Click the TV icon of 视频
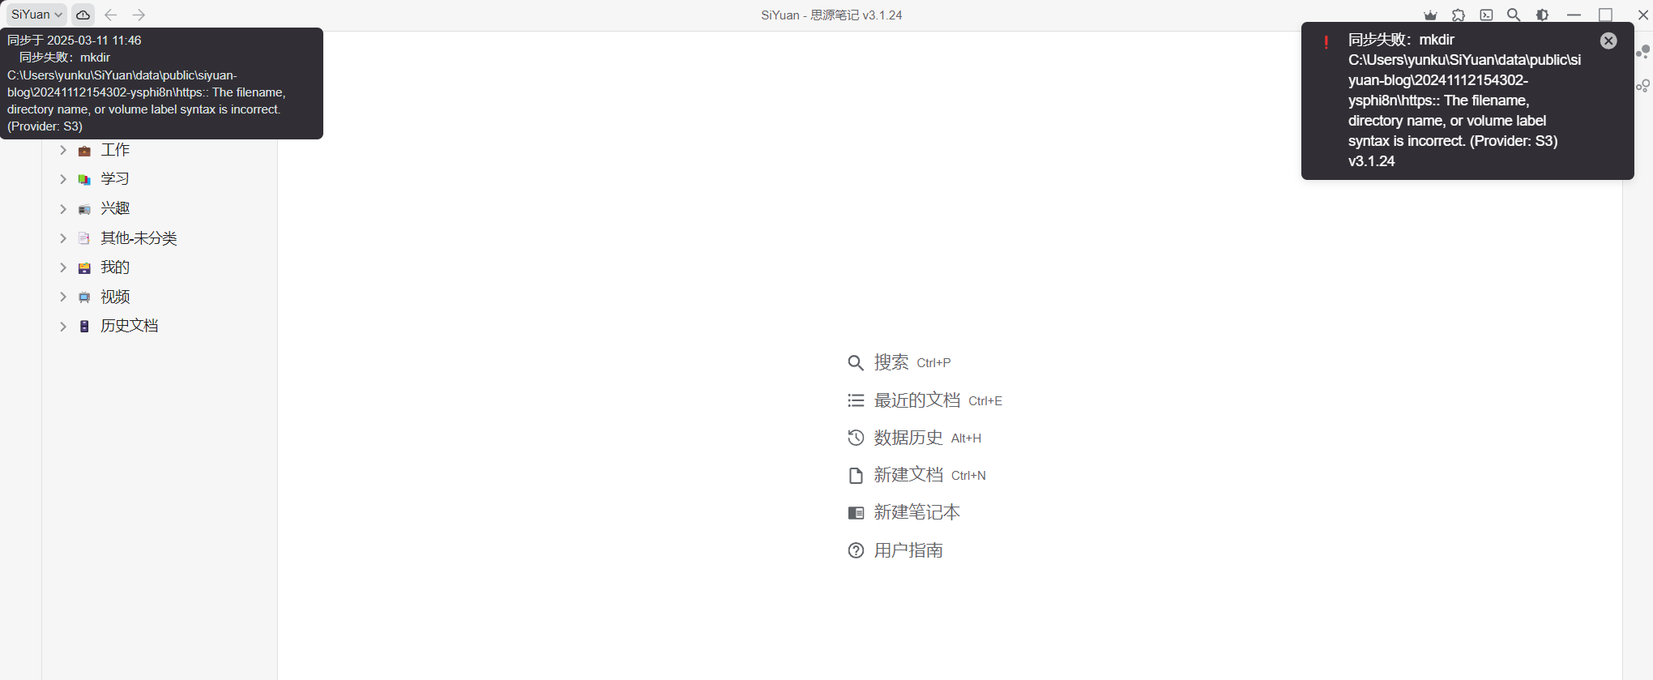 click(x=84, y=297)
